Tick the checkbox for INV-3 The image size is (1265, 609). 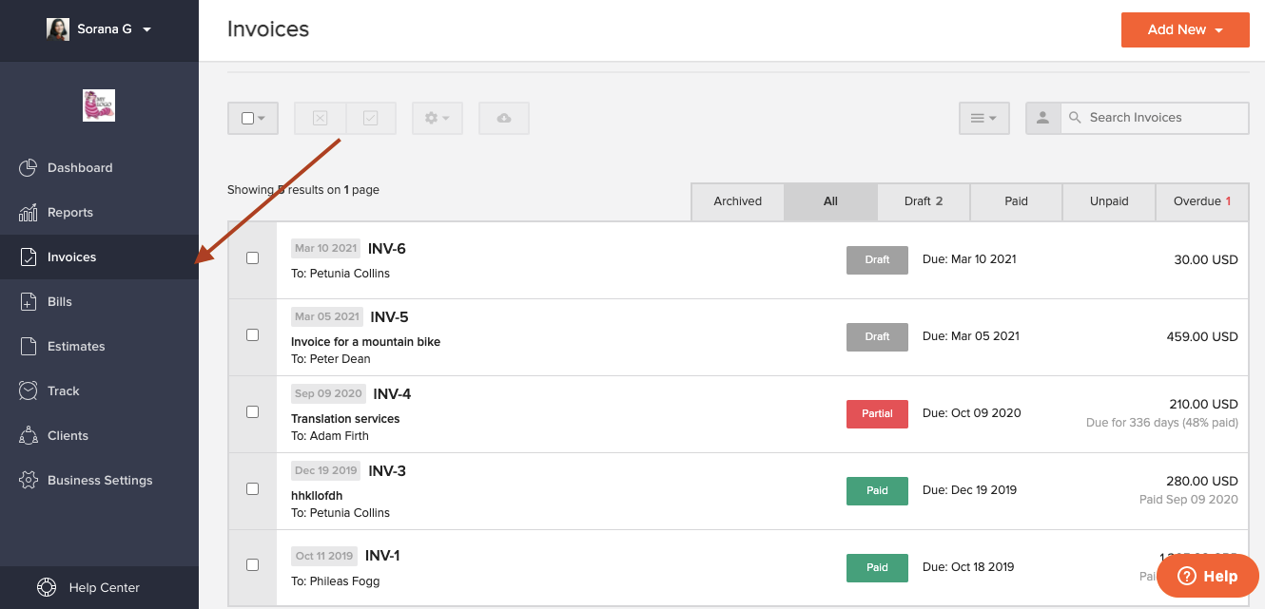tap(252, 488)
